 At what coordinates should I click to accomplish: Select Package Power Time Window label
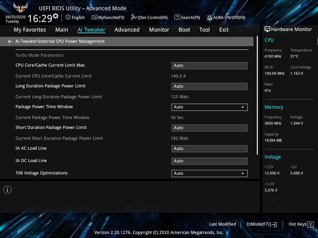44,107
